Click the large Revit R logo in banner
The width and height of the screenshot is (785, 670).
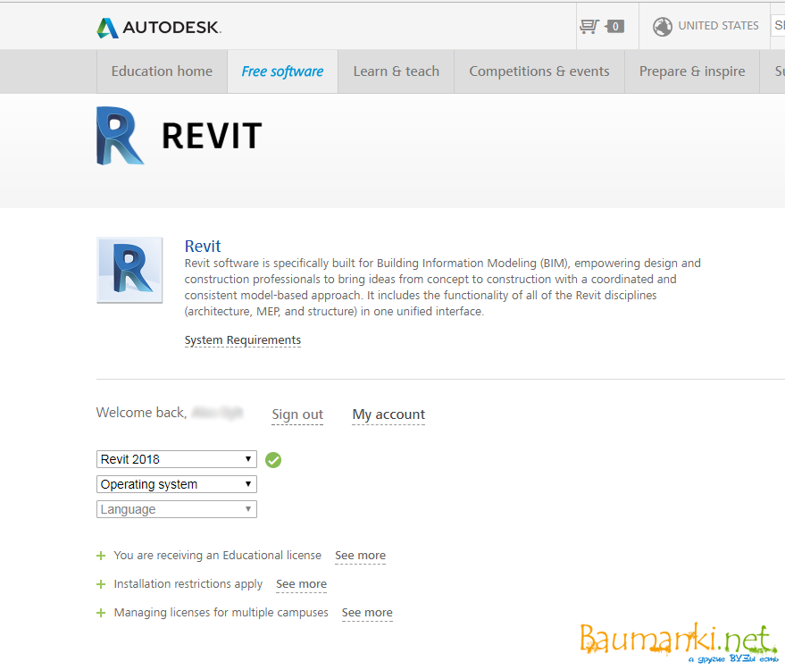tap(120, 136)
